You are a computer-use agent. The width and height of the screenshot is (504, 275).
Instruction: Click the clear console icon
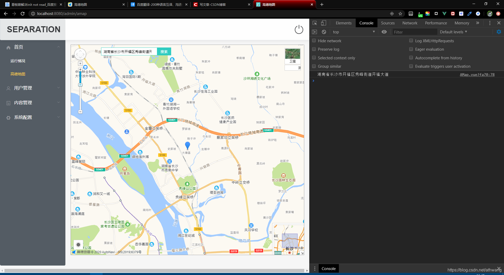click(324, 32)
